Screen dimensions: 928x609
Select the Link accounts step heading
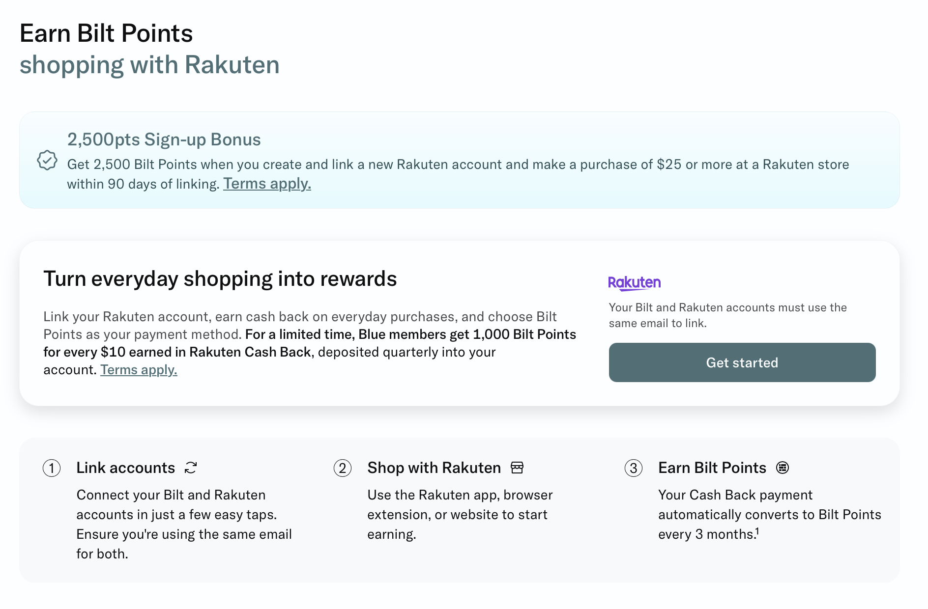pos(125,468)
